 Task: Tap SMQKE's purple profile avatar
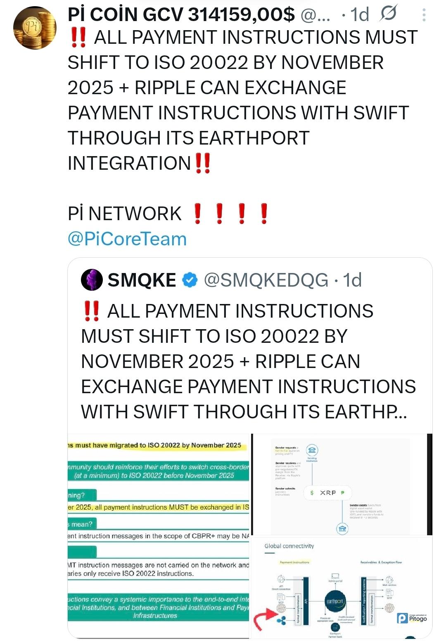click(92, 280)
